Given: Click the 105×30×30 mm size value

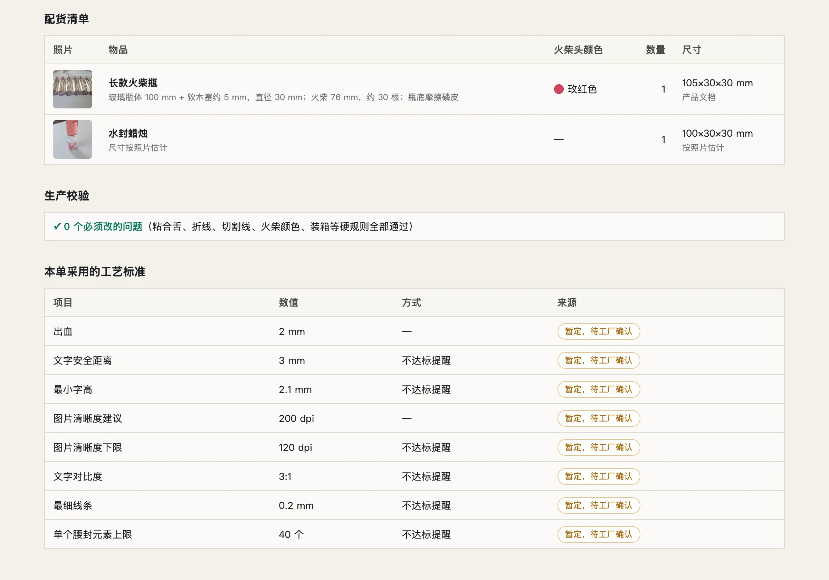Looking at the screenshot, I should coord(717,83).
